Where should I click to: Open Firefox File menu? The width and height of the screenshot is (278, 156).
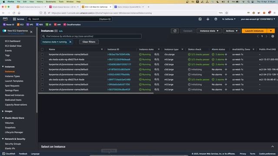18,2
